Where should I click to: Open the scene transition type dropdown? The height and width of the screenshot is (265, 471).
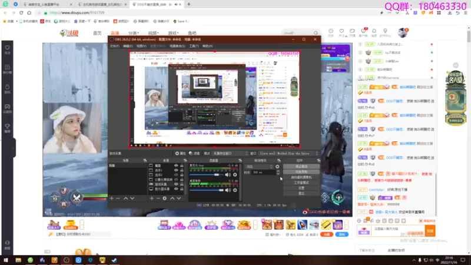tap(259, 167)
